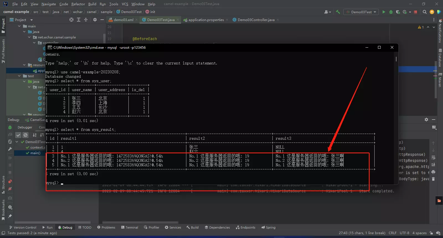Click View Breakpoints red circles icon
443x238 pixels.
coord(10,182)
